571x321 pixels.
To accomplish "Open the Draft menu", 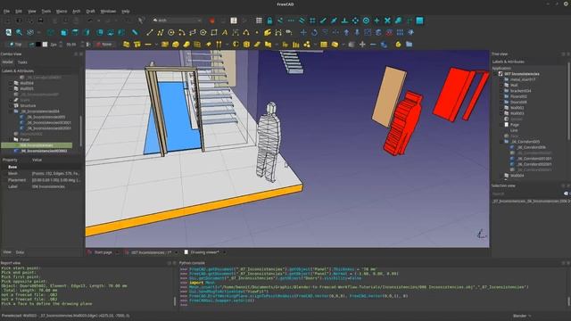I will point(90,12).
